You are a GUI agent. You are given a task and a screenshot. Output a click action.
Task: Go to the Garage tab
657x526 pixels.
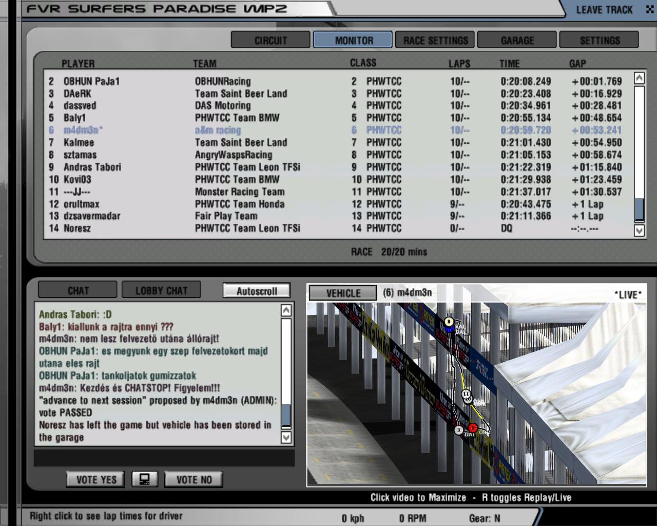[517, 40]
